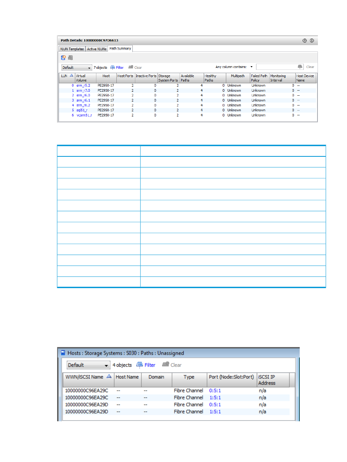Open virtual volume sql51_r
Image resolution: width=347 pixels, height=462 pixels.
click(82, 110)
